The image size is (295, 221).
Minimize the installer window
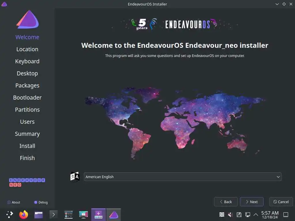point(277,4)
